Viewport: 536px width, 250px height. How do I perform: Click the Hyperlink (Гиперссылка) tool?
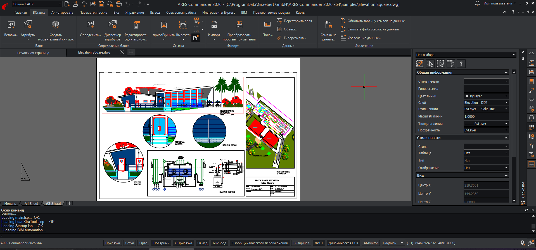[x=291, y=38]
